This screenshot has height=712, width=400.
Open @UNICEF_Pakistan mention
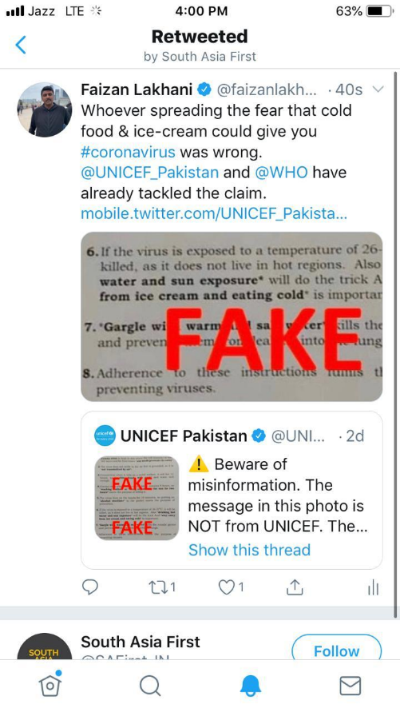click(x=149, y=173)
